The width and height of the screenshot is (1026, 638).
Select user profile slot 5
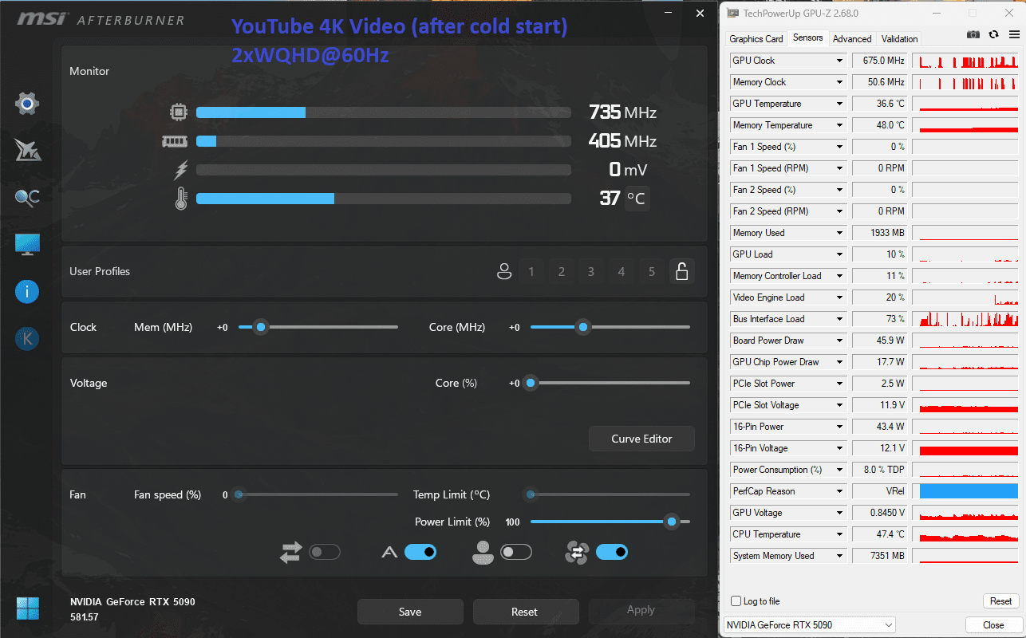point(652,272)
